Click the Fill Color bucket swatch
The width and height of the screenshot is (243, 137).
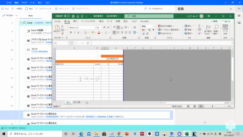[93, 32]
